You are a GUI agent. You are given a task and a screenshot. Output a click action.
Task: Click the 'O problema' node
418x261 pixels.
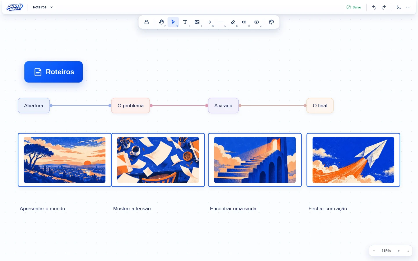[x=131, y=106]
